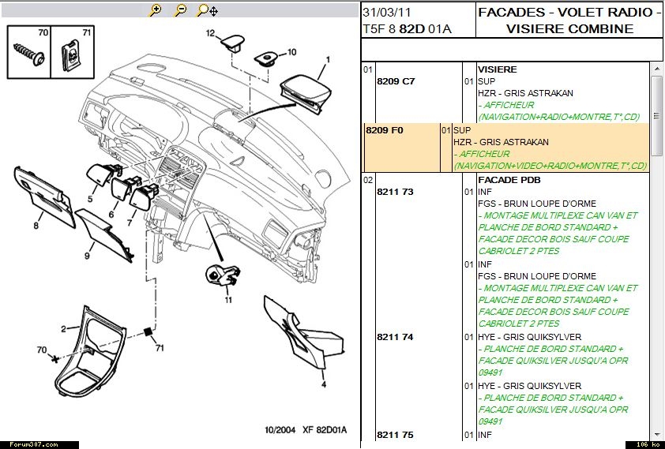
Task: Click part 4 trim piece in diagram
Action: pyautogui.click(x=302, y=335)
